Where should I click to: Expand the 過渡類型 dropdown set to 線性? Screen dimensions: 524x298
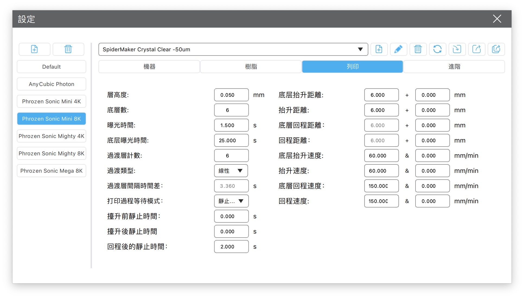click(x=231, y=171)
